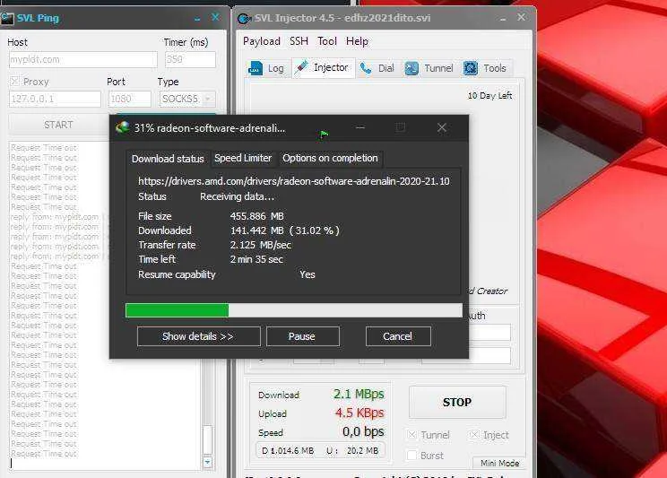Screen dimensions: 667x478
Task: Click the Dial phone icon
Action: 366,68
